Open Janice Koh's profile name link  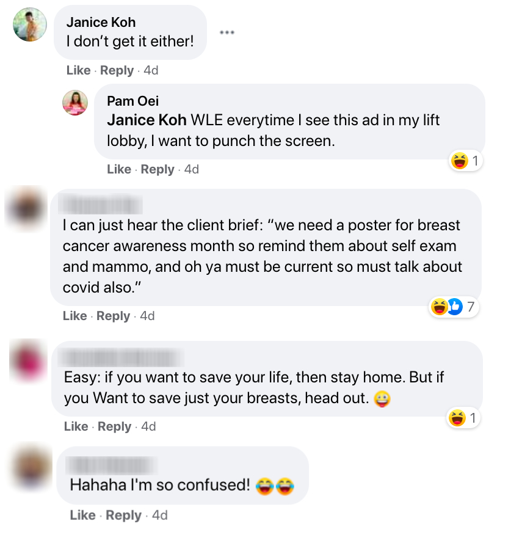(x=101, y=23)
